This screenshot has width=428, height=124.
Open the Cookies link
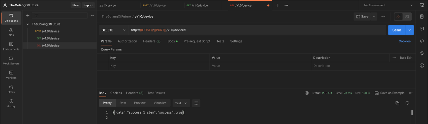point(405,41)
